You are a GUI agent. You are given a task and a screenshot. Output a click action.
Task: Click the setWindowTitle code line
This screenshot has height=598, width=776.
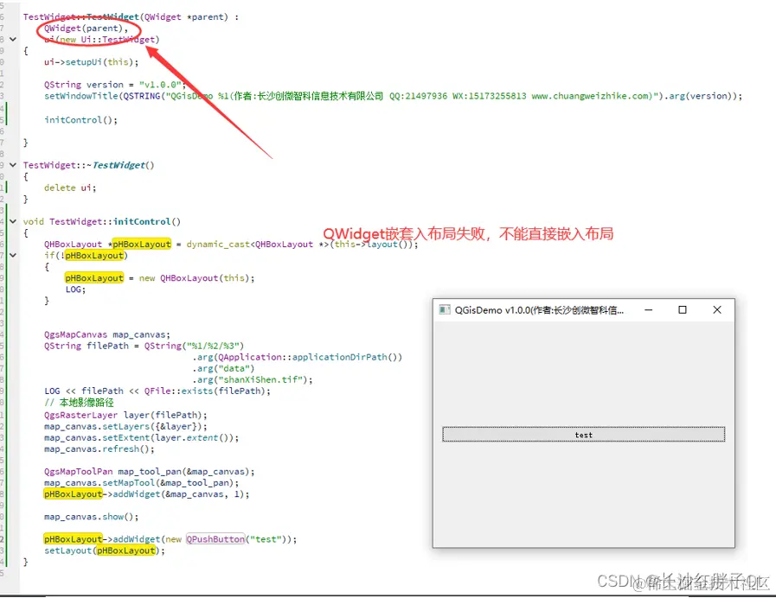[x=393, y=96]
